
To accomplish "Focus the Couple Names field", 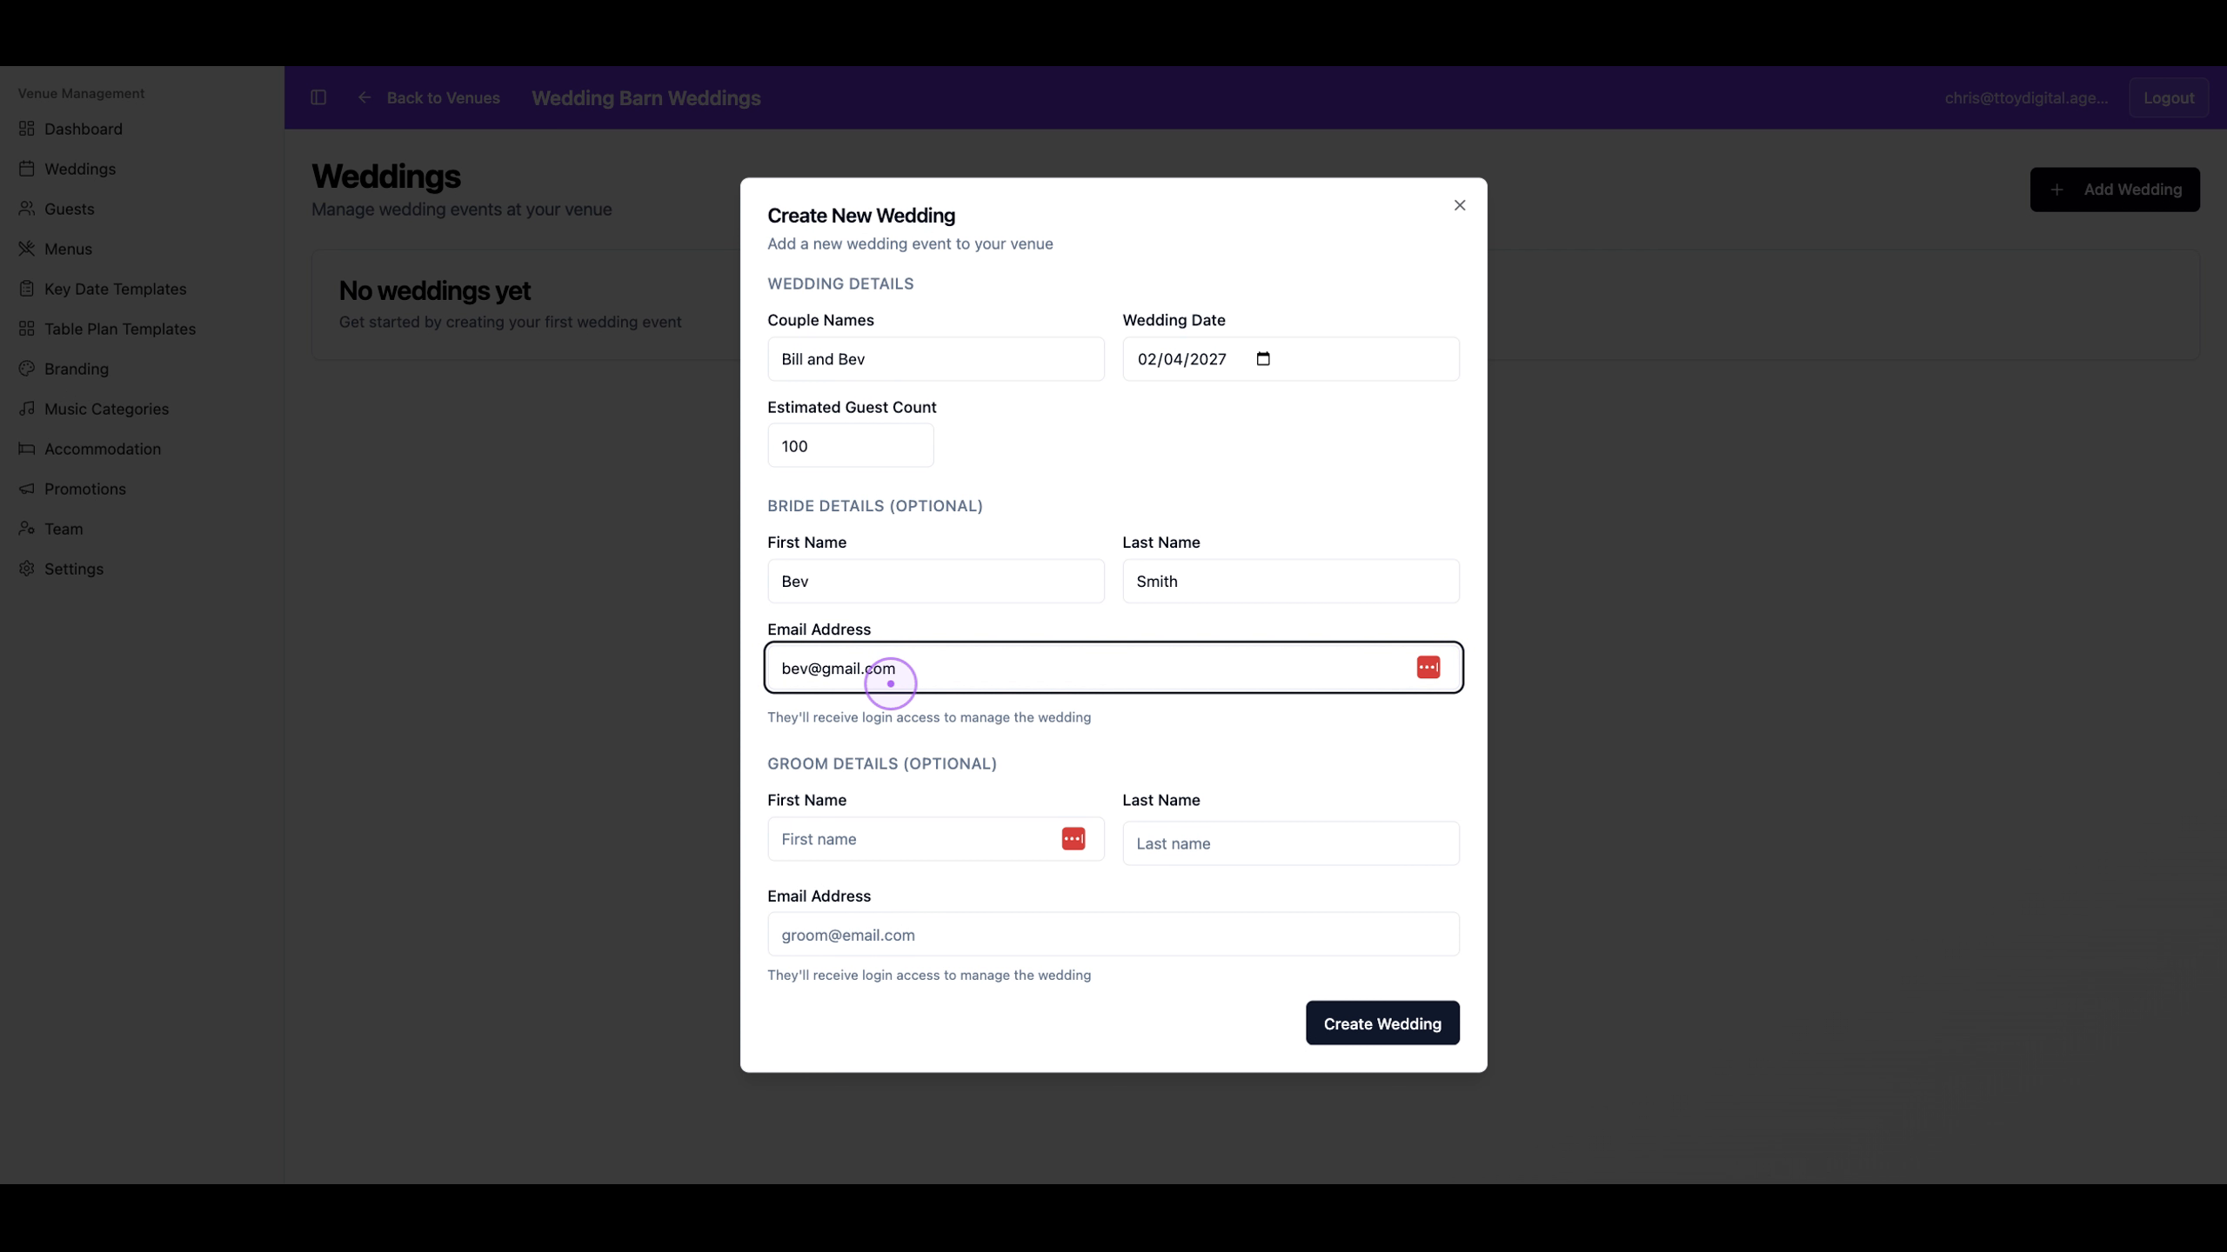I will (x=935, y=358).
